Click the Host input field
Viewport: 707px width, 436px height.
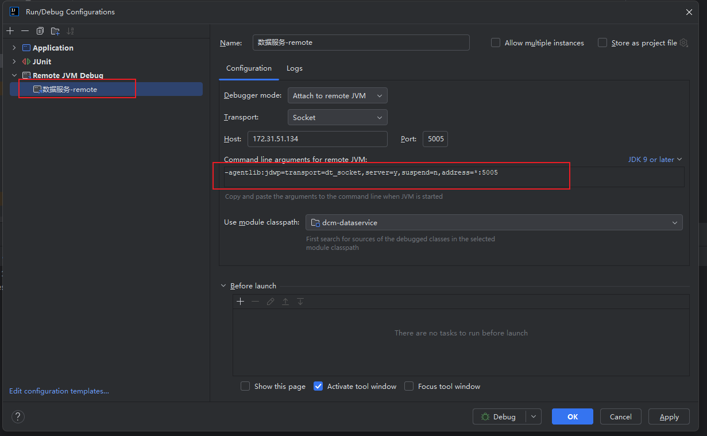[x=318, y=139]
